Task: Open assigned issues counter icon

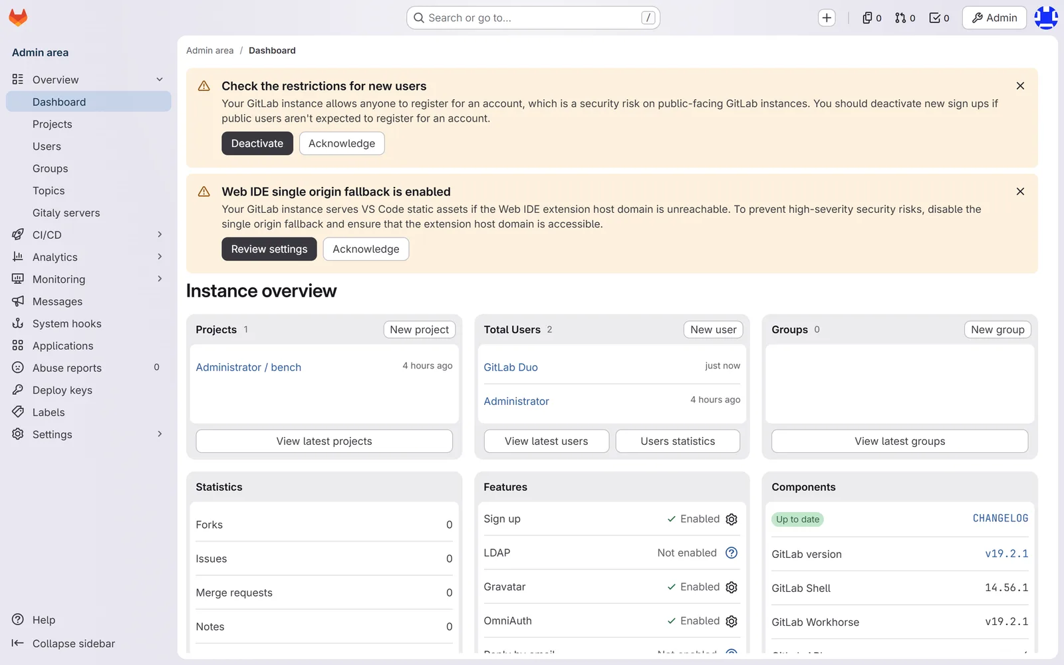Action: click(872, 18)
